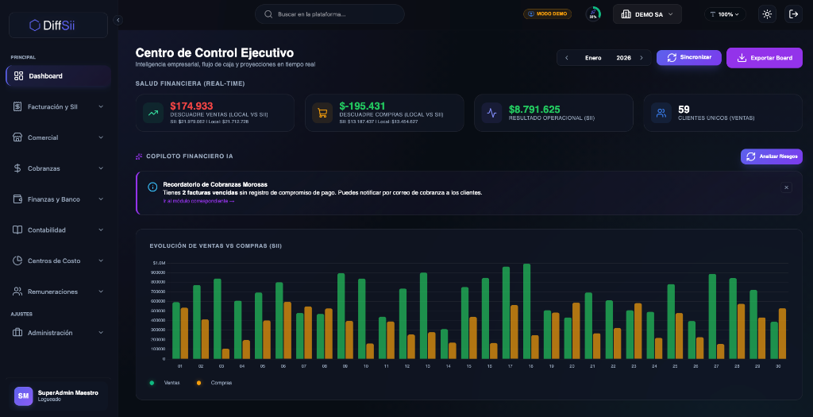
Task: Open the 100% text size dropdown
Action: pos(725,14)
